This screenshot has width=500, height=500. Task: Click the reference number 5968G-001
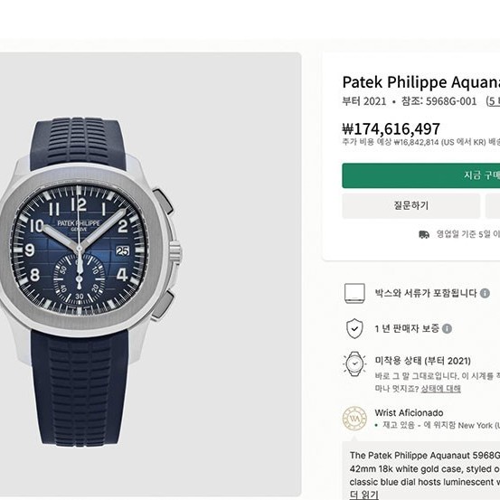451,101
